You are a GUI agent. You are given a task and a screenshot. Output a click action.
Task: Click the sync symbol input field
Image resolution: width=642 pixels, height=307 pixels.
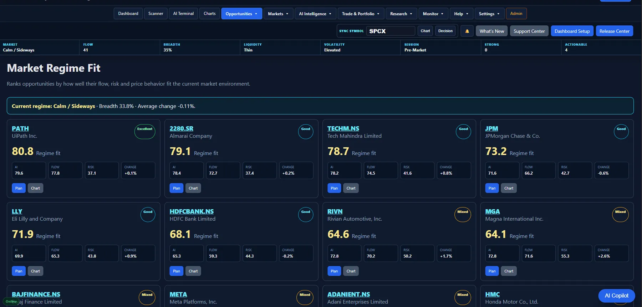pos(391,31)
